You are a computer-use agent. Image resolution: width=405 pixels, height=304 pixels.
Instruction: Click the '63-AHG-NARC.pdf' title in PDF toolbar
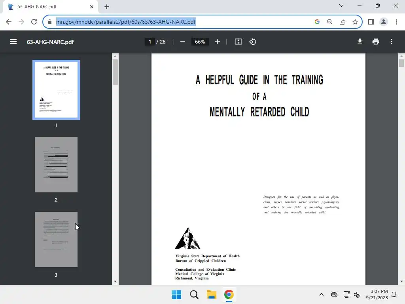tap(50, 42)
